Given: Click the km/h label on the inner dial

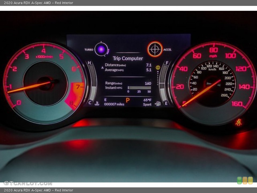Looking at the screenshot, I should 212,69.
